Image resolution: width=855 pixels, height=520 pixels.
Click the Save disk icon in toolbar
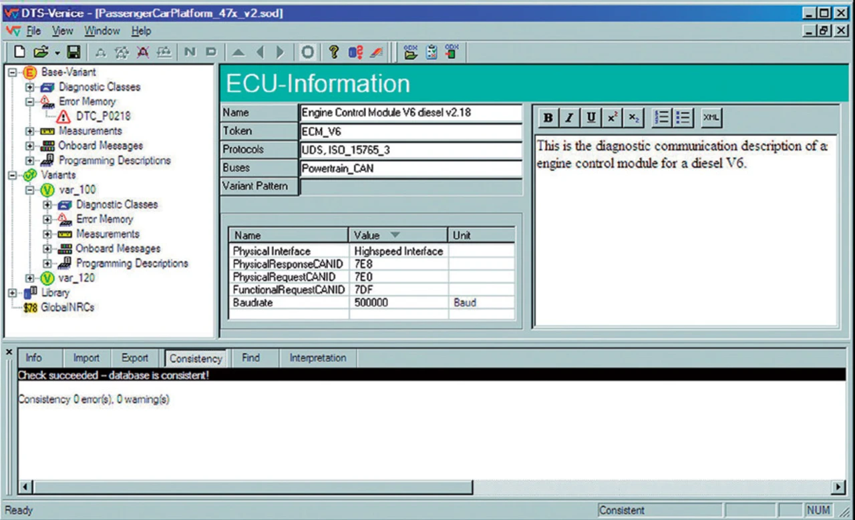click(x=73, y=52)
